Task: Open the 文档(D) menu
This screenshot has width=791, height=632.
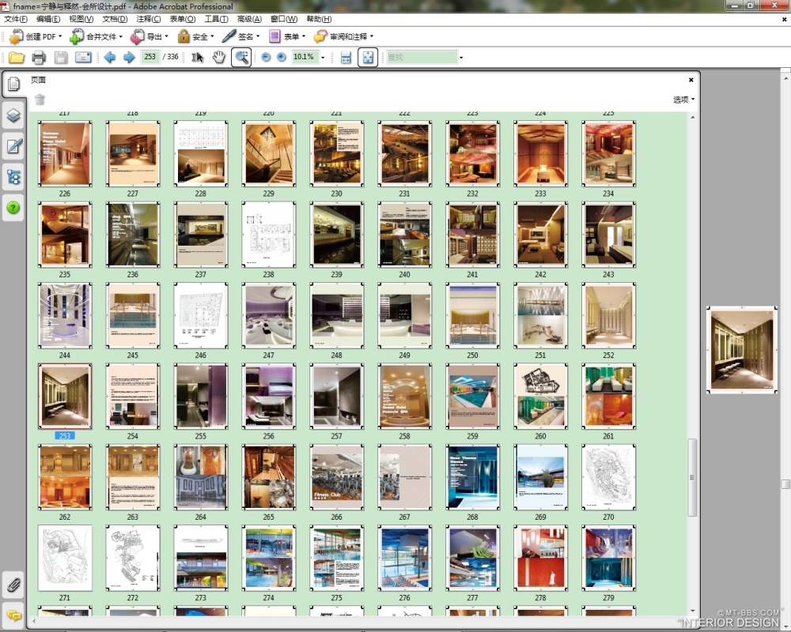Action: point(115,19)
